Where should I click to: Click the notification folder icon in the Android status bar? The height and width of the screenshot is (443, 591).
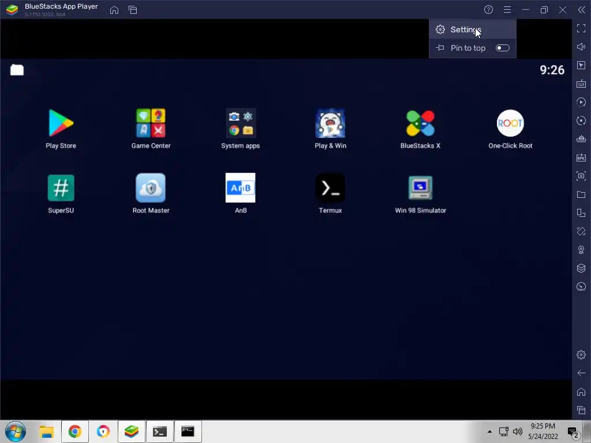coord(17,70)
